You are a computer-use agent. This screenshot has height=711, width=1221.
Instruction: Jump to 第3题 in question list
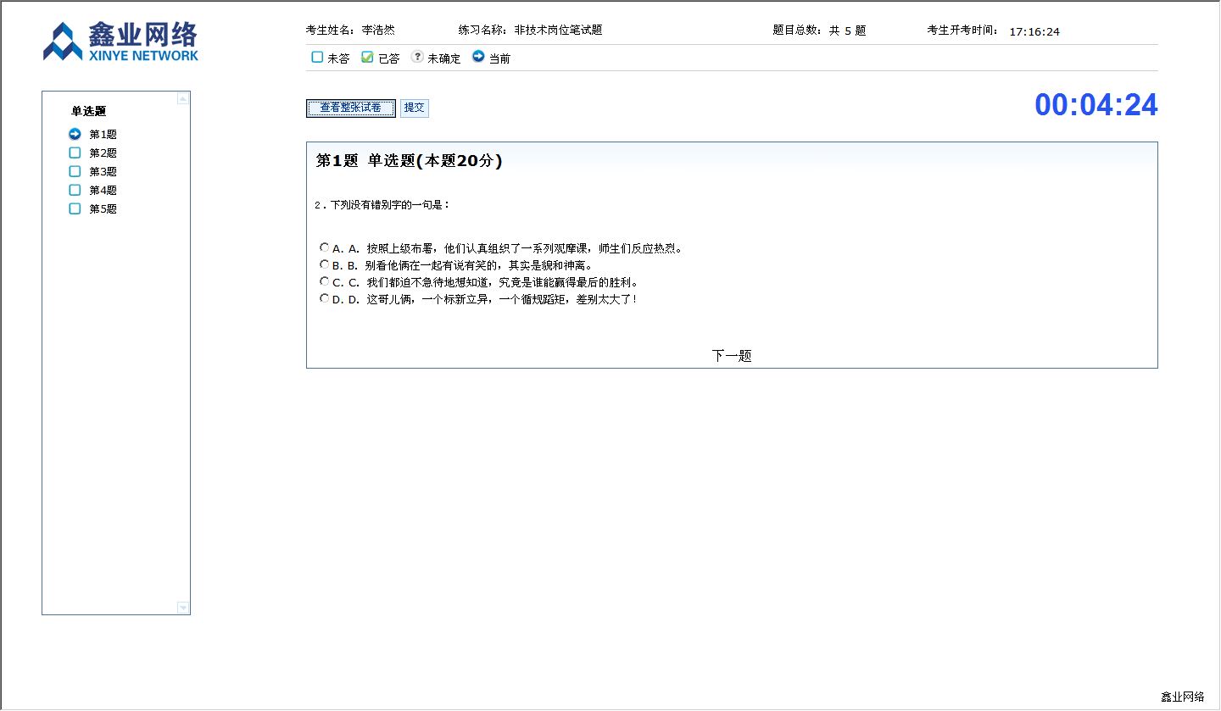coord(103,172)
